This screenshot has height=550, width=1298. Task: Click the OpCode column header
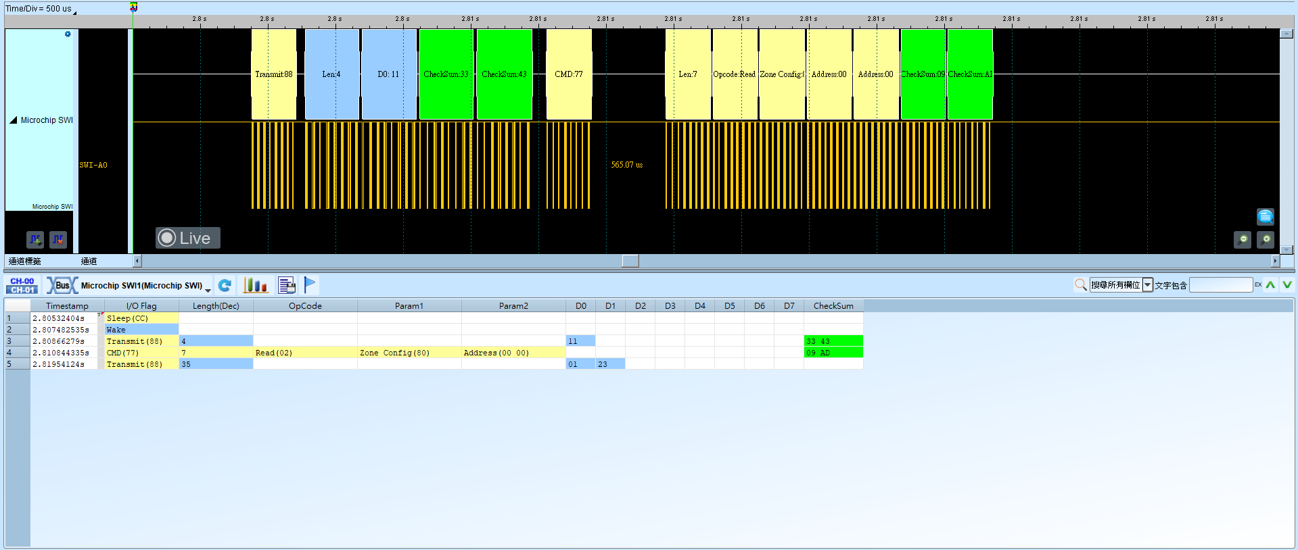[x=305, y=306]
